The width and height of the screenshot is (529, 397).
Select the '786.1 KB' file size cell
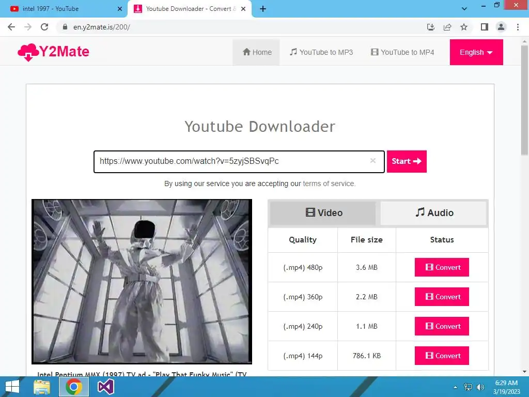click(367, 356)
